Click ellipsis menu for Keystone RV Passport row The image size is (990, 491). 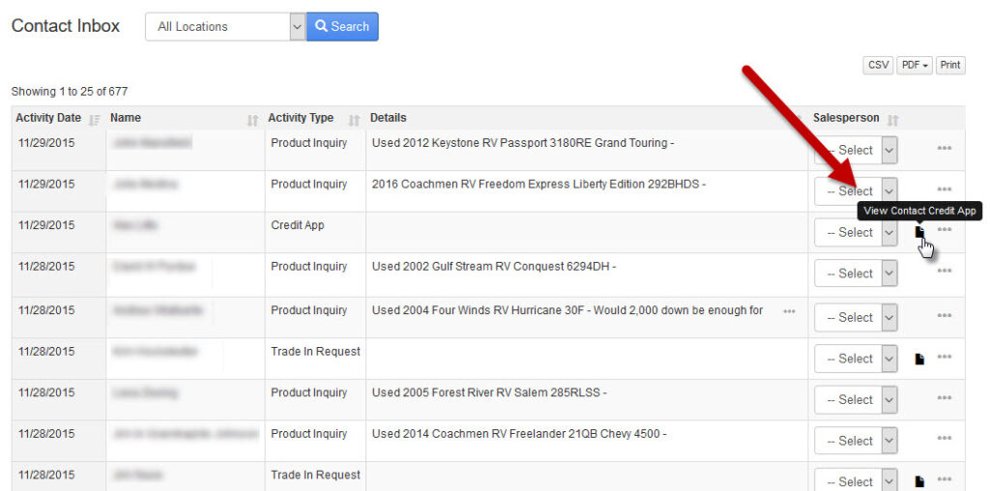tap(945, 148)
